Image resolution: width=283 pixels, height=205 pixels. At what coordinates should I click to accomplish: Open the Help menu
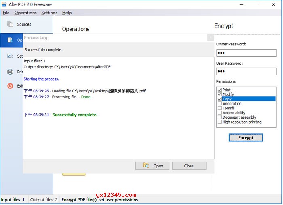[x=67, y=13]
